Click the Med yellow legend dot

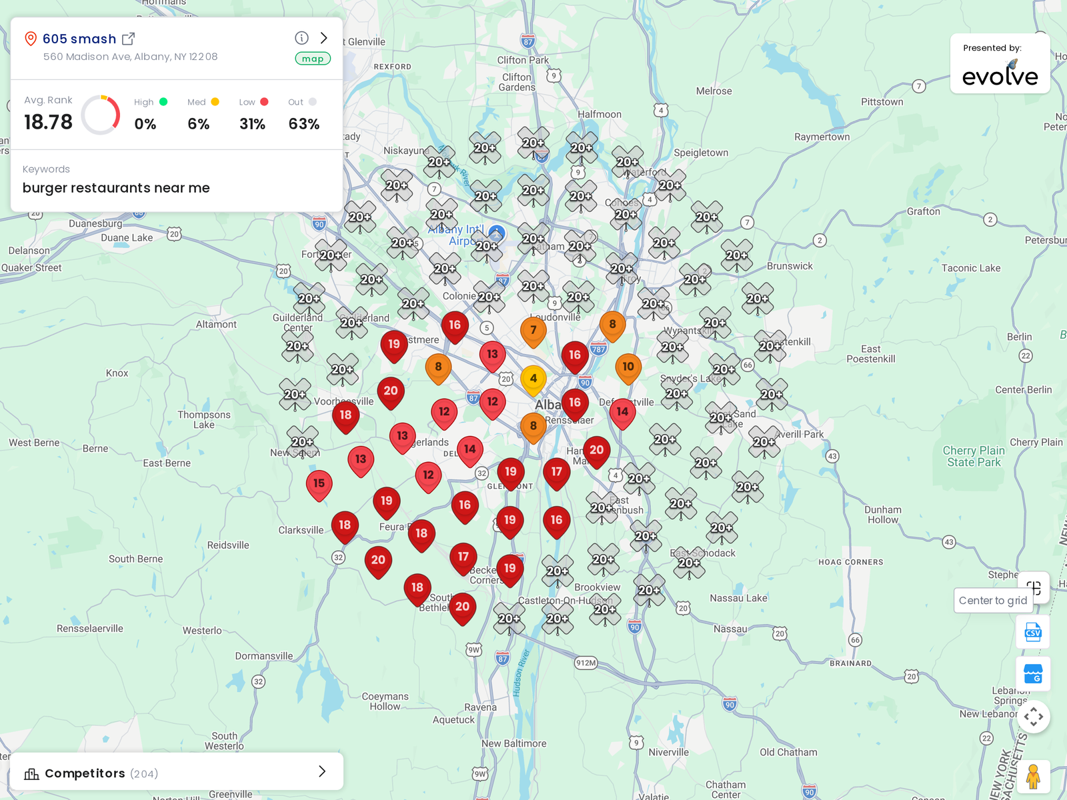215,102
